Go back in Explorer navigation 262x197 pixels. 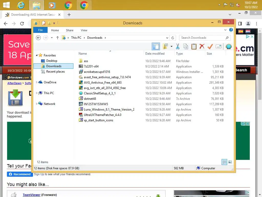pos(38,38)
